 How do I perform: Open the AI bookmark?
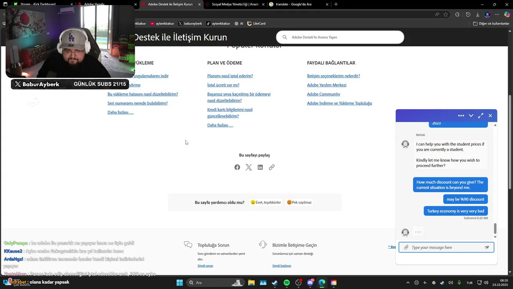[239, 24]
